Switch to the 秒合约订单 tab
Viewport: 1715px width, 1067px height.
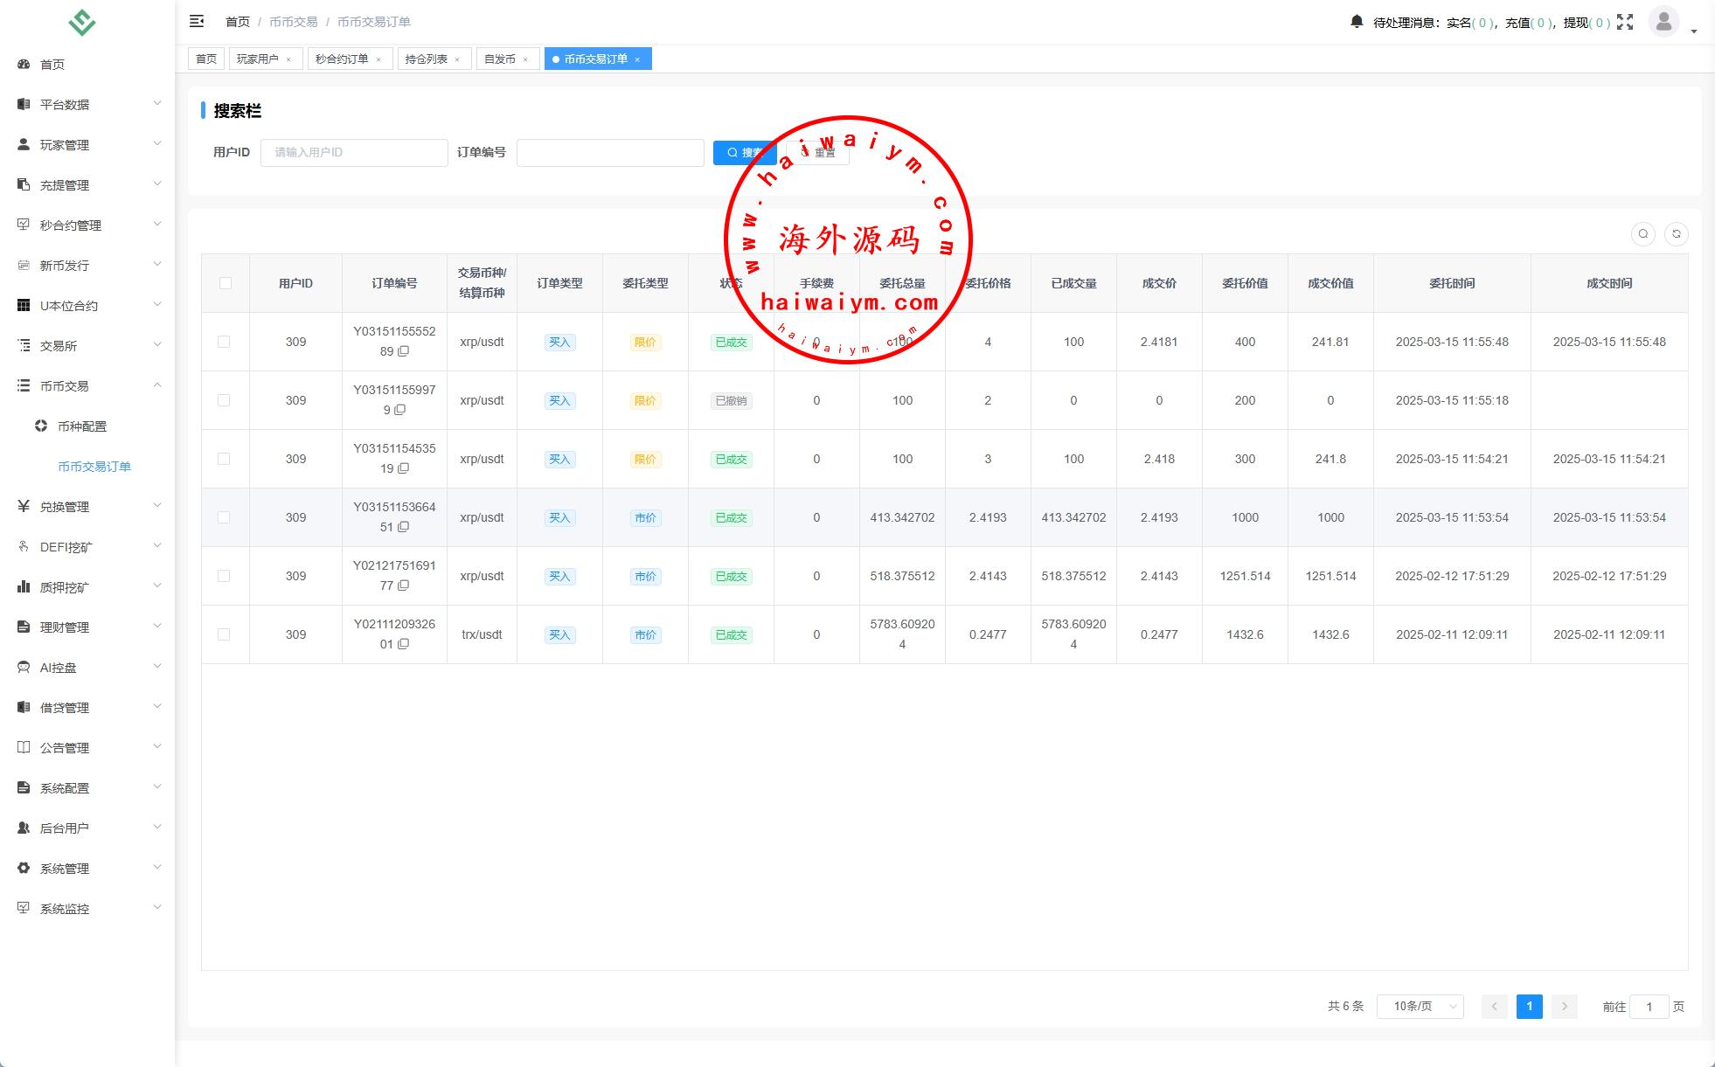342,59
